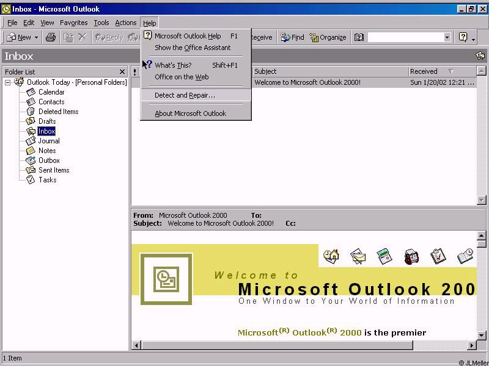This screenshot has width=489, height=366.
Task: Click the New mail message button
Action: click(x=18, y=37)
